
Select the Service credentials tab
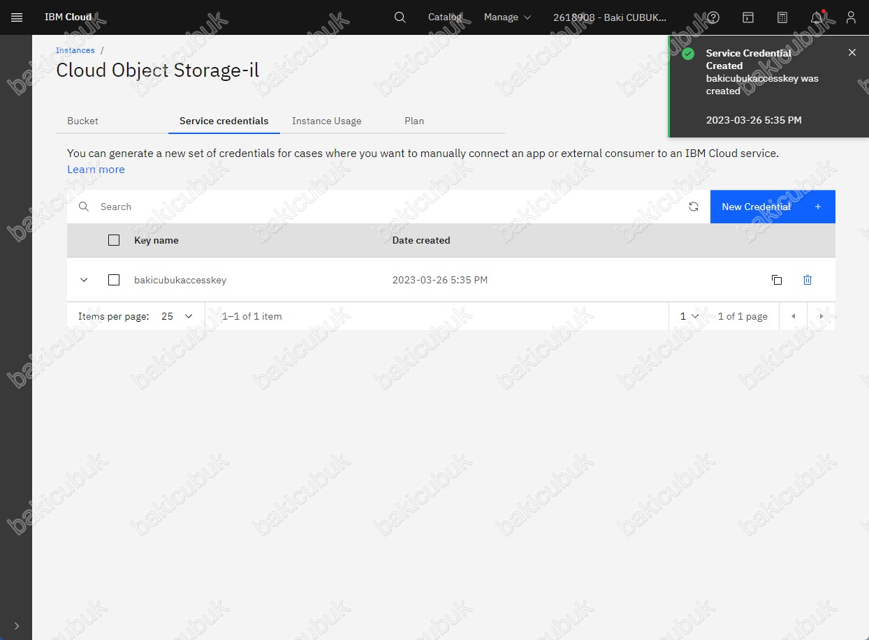click(224, 121)
